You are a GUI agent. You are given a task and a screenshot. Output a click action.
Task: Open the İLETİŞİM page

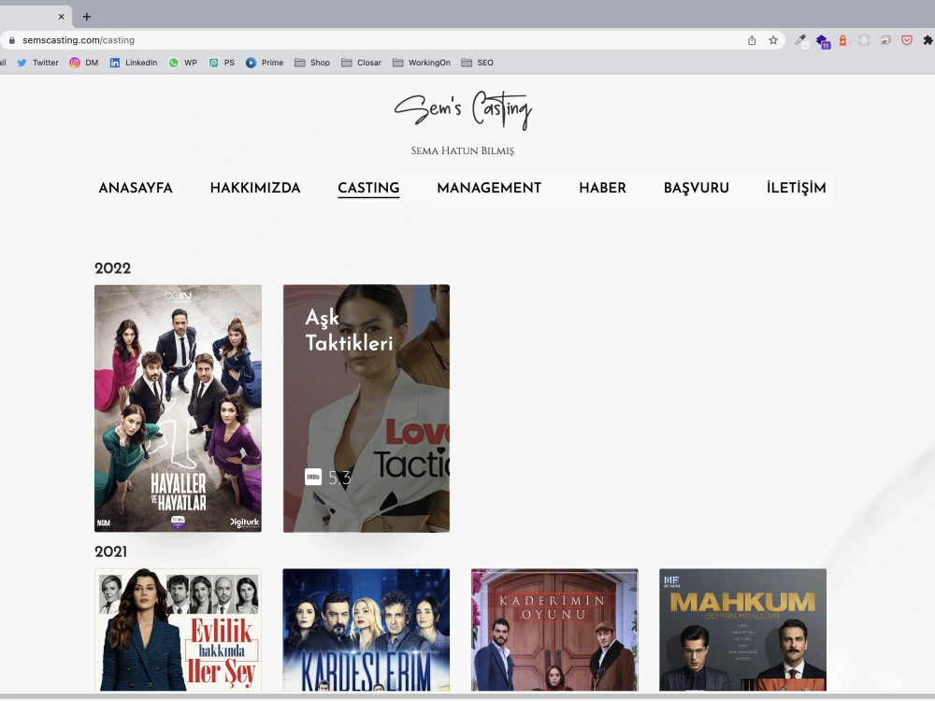tap(796, 188)
